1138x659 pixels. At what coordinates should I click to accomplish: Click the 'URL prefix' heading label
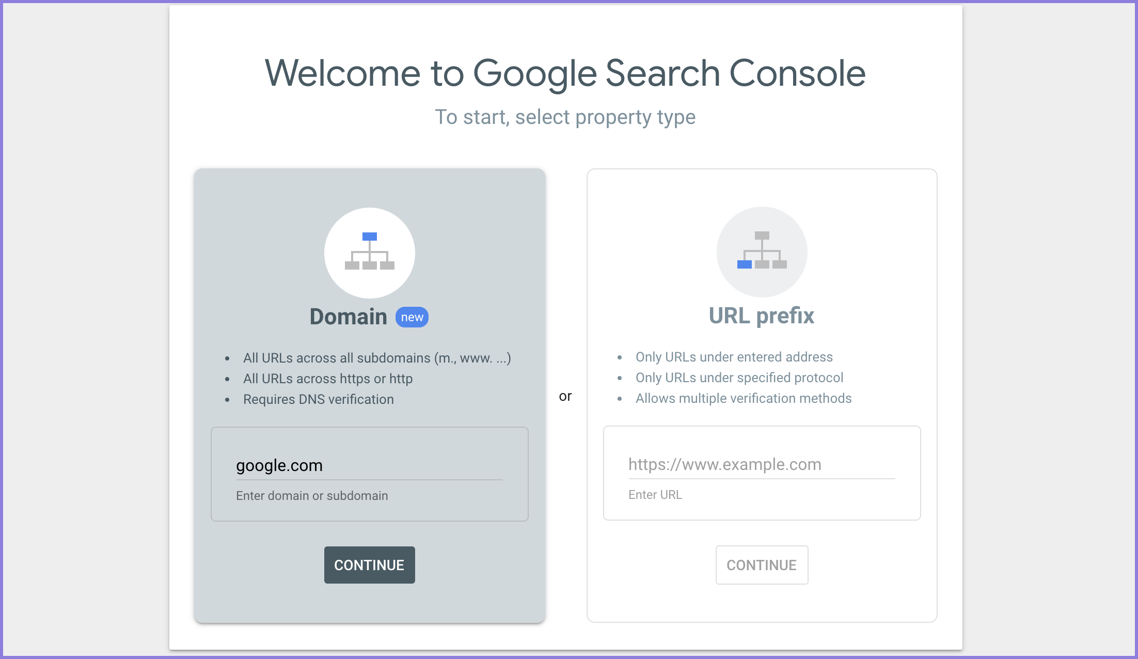pos(762,316)
